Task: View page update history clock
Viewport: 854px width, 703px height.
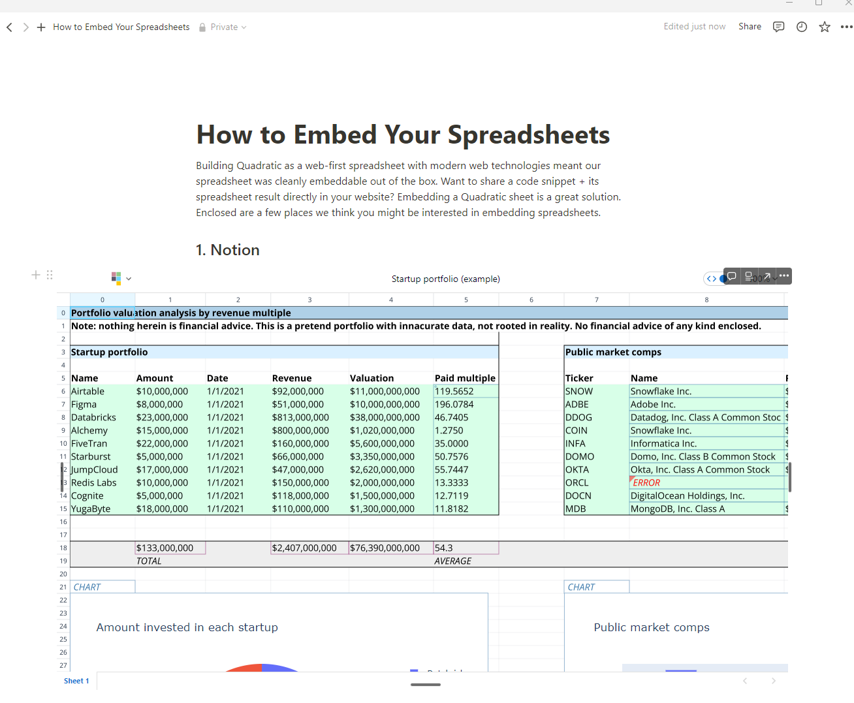Action: pos(802,27)
